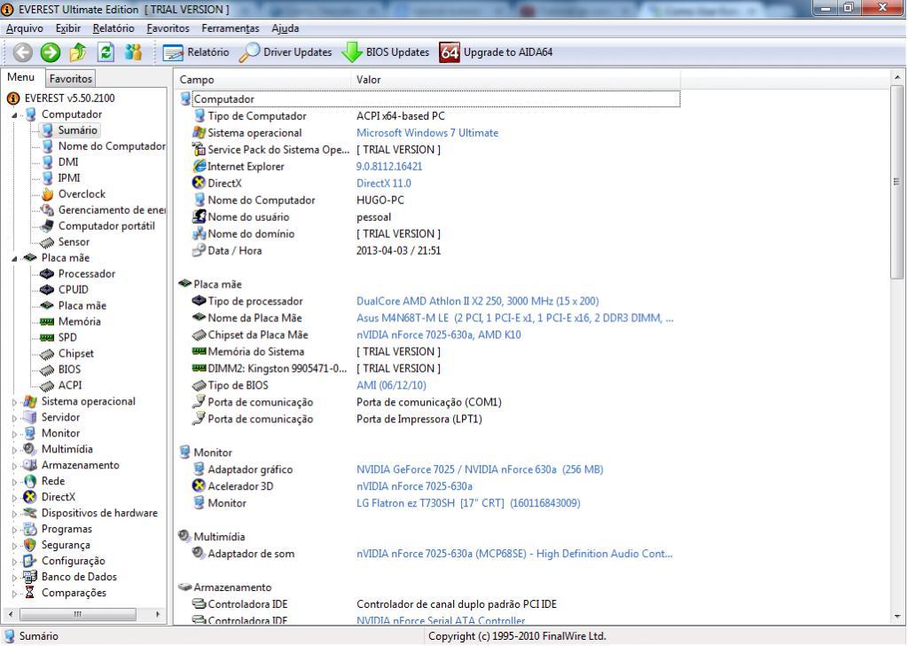Click the Back arrow toolbar icon
This screenshot has width=908, height=646.
click(x=22, y=52)
